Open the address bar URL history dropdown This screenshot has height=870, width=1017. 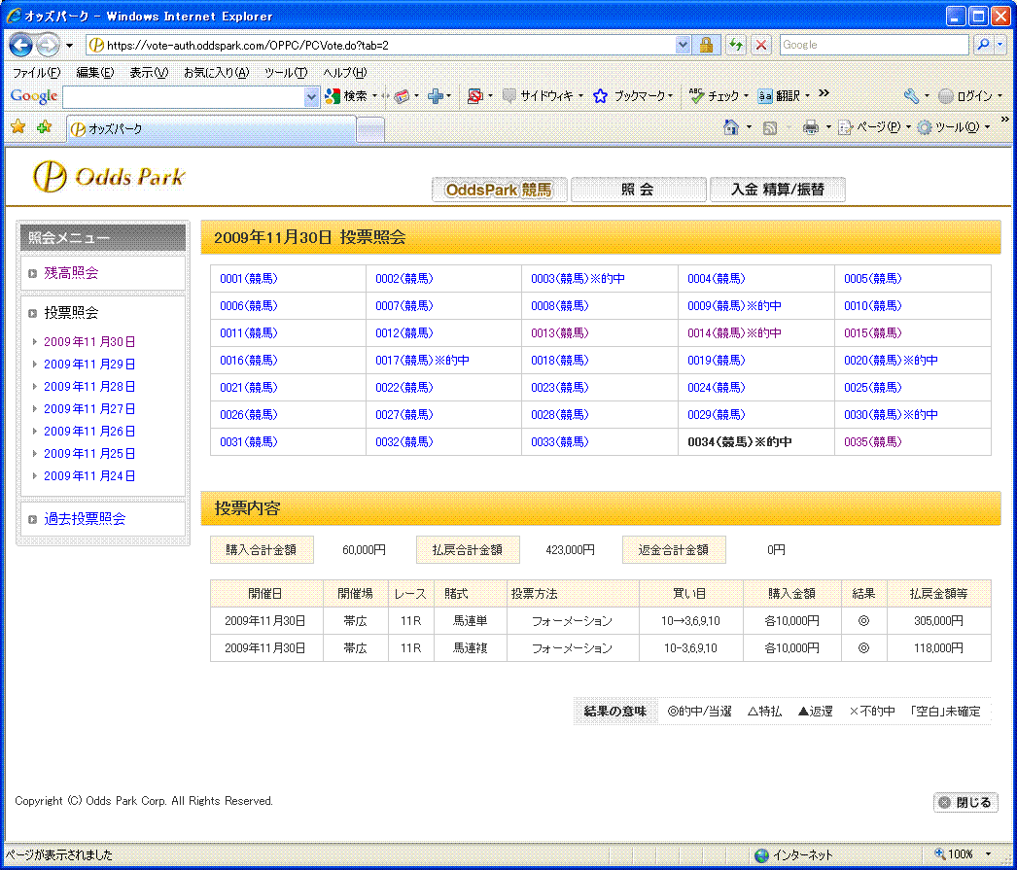click(x=683, y=45)
